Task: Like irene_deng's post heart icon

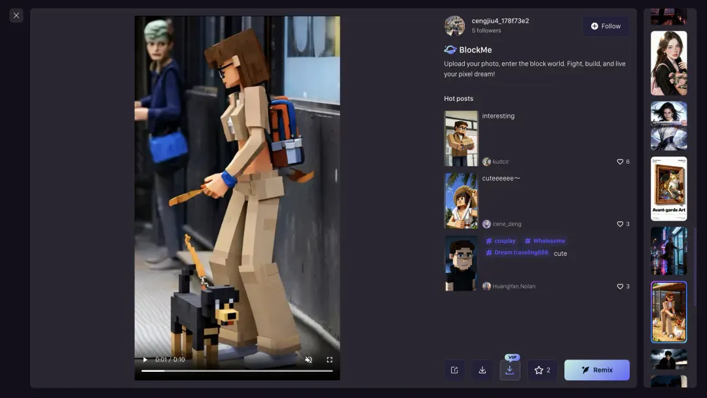Action: pyautogui.click(x=620, y=224)
